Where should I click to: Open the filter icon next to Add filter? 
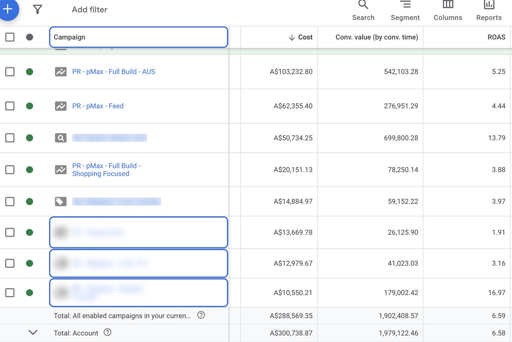[38, 10]
